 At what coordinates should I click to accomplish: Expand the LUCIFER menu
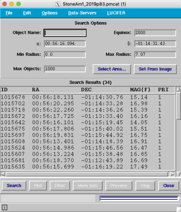pos(116,13)
